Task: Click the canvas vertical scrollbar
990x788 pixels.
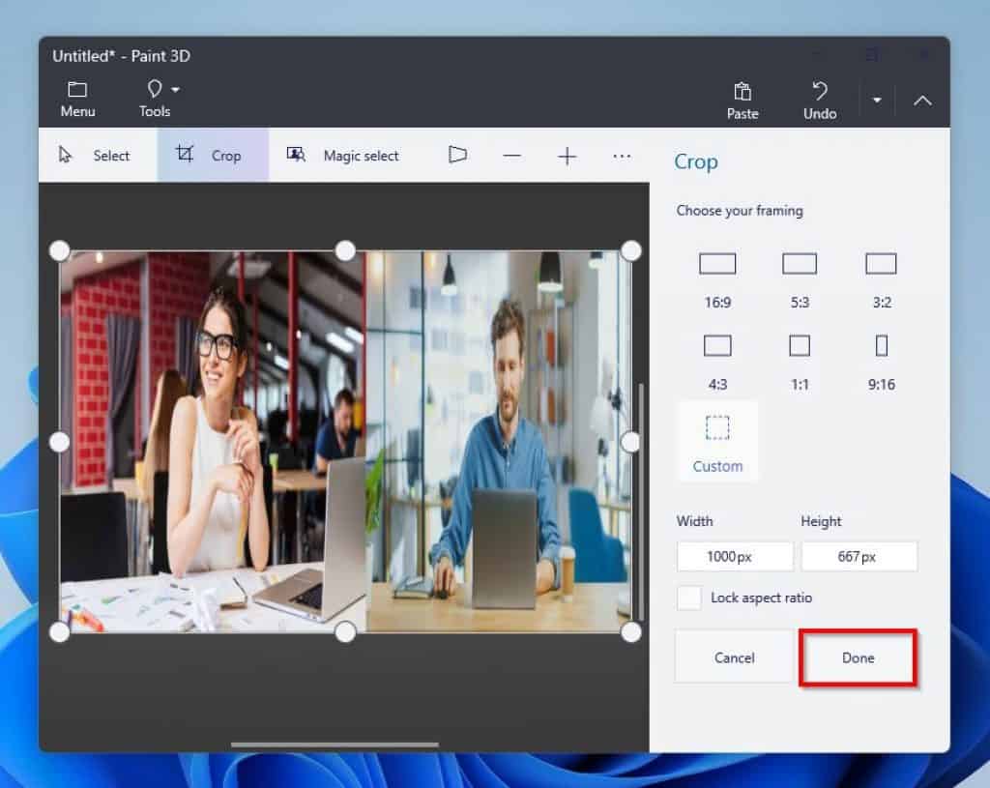Action: click(642, 501)
